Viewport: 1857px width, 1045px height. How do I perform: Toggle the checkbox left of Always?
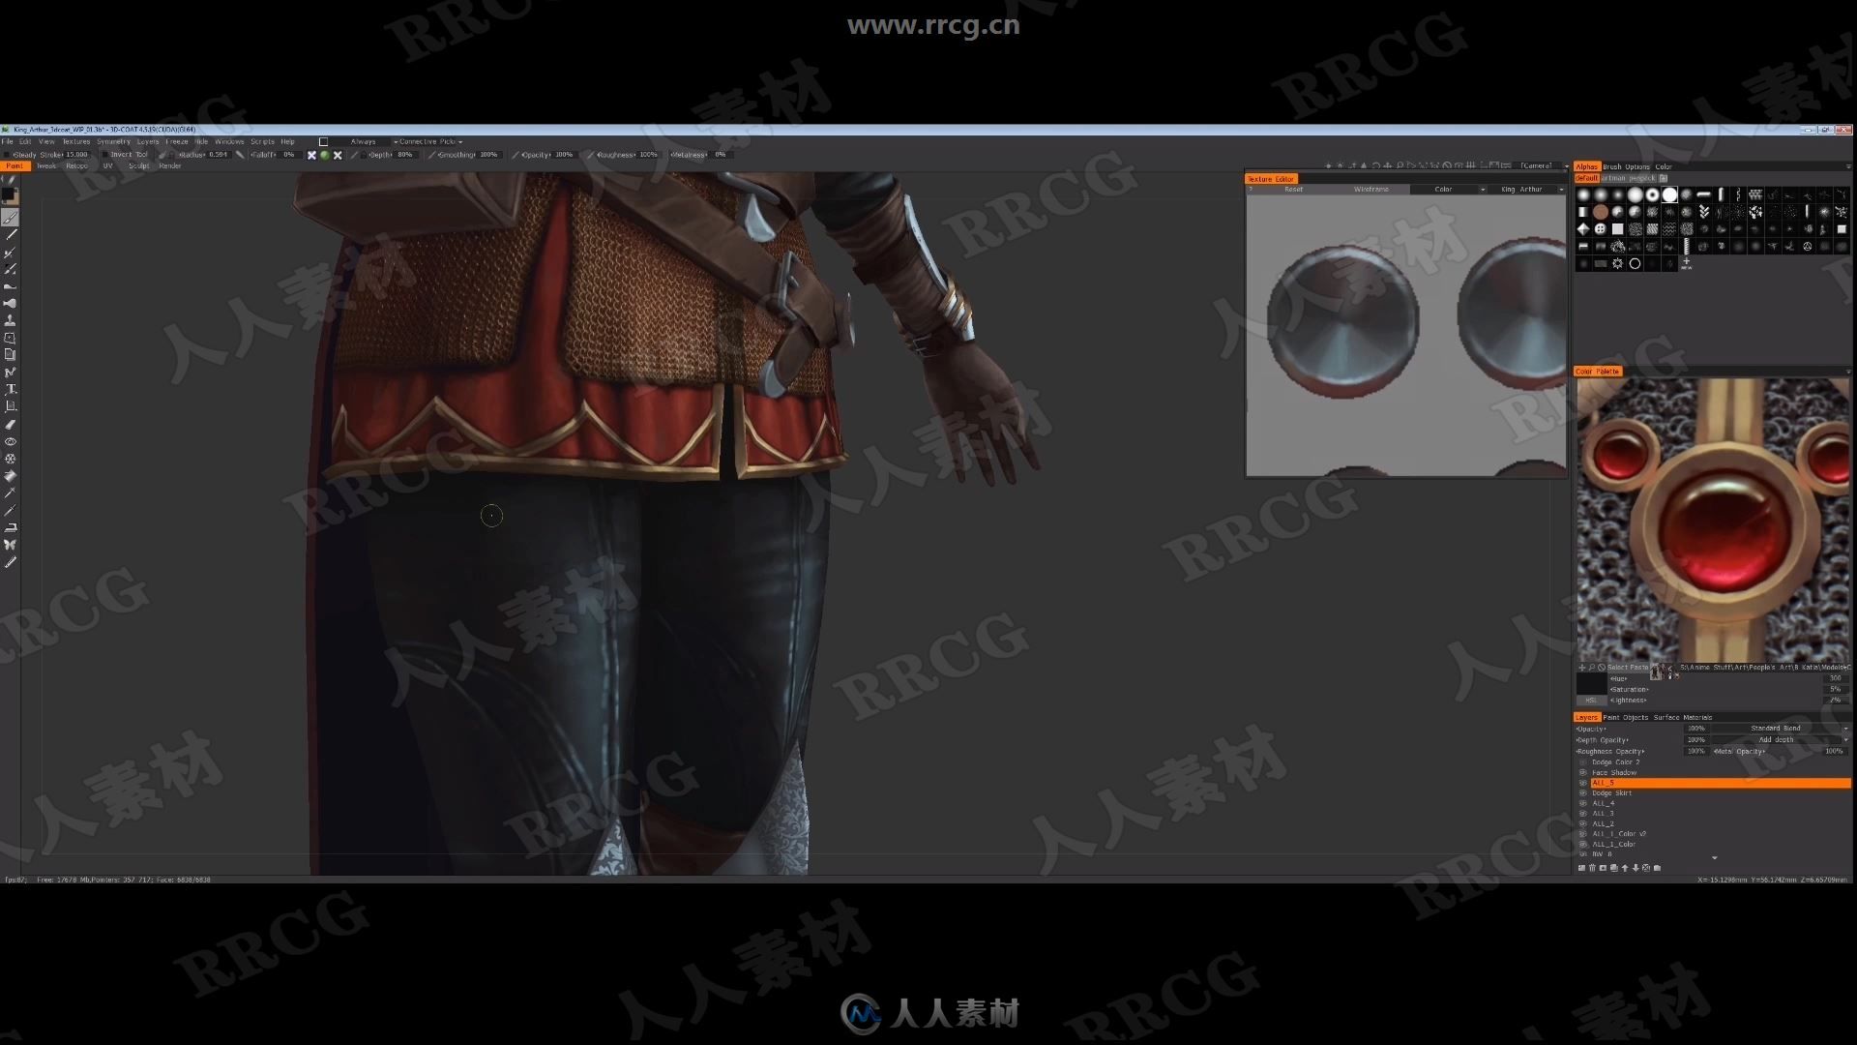click(x=323, y=141)
